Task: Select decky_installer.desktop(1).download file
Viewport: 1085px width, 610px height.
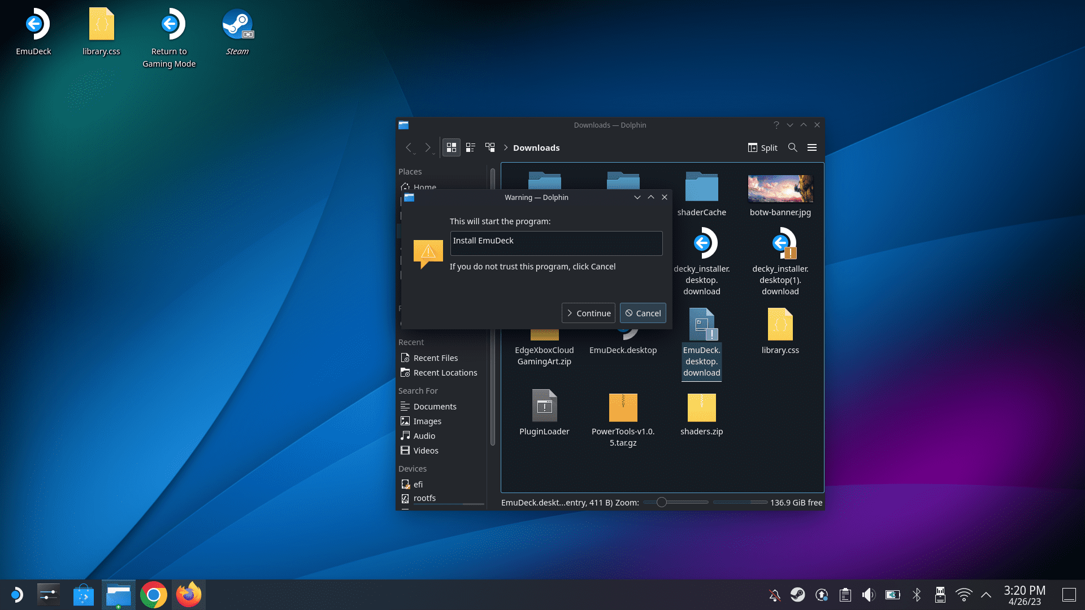Action: [x=780, y=262]
